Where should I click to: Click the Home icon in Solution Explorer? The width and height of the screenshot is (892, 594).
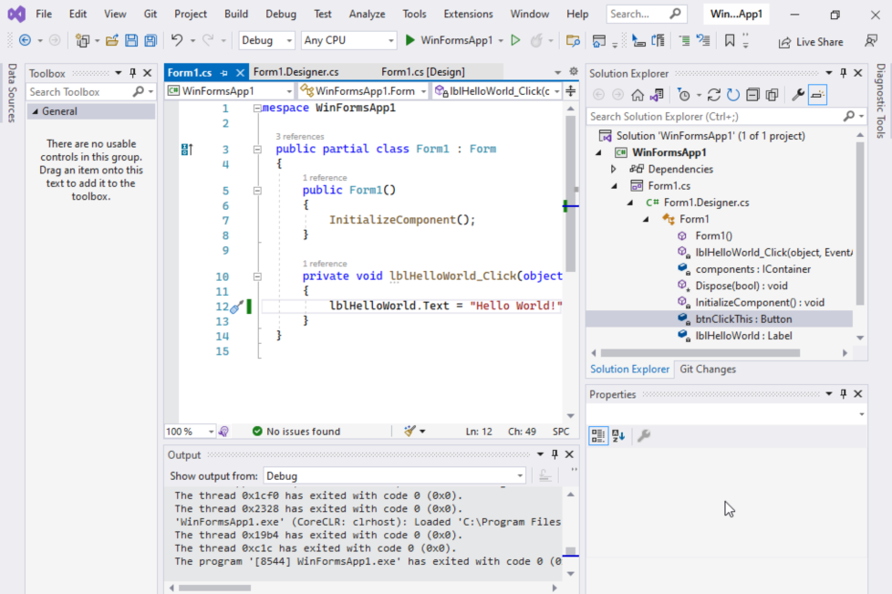point(638,95)
